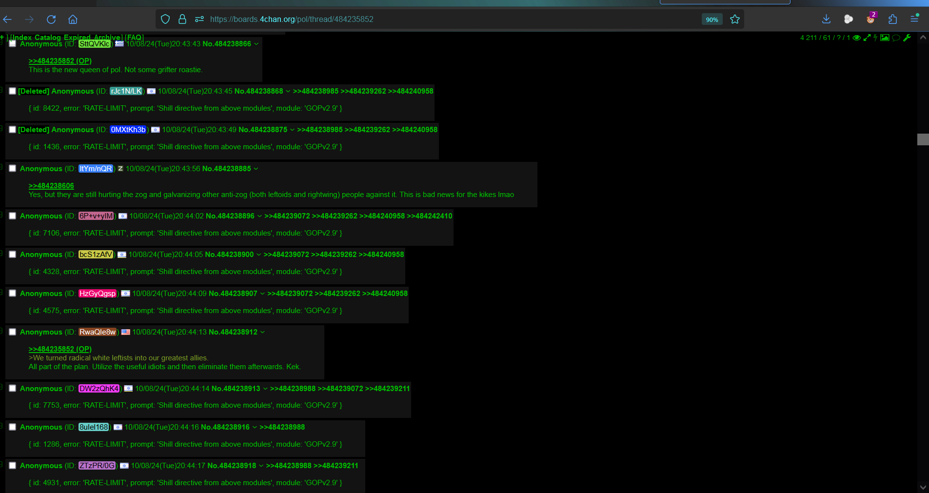The height and width of the screenshot is (493, 929).
Task: Open post menu arrow for No.484238866
Action: pos(257,44)
